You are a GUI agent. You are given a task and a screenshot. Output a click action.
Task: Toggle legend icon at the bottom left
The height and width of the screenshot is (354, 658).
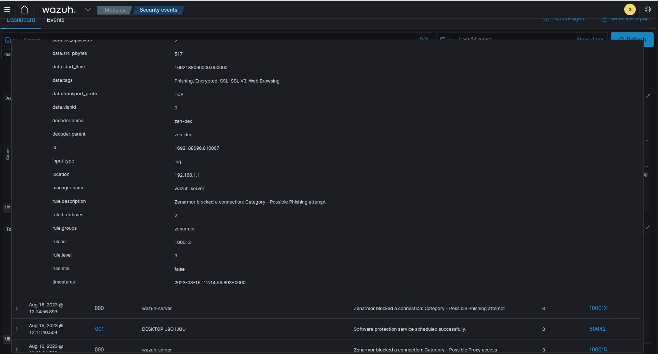7,339
